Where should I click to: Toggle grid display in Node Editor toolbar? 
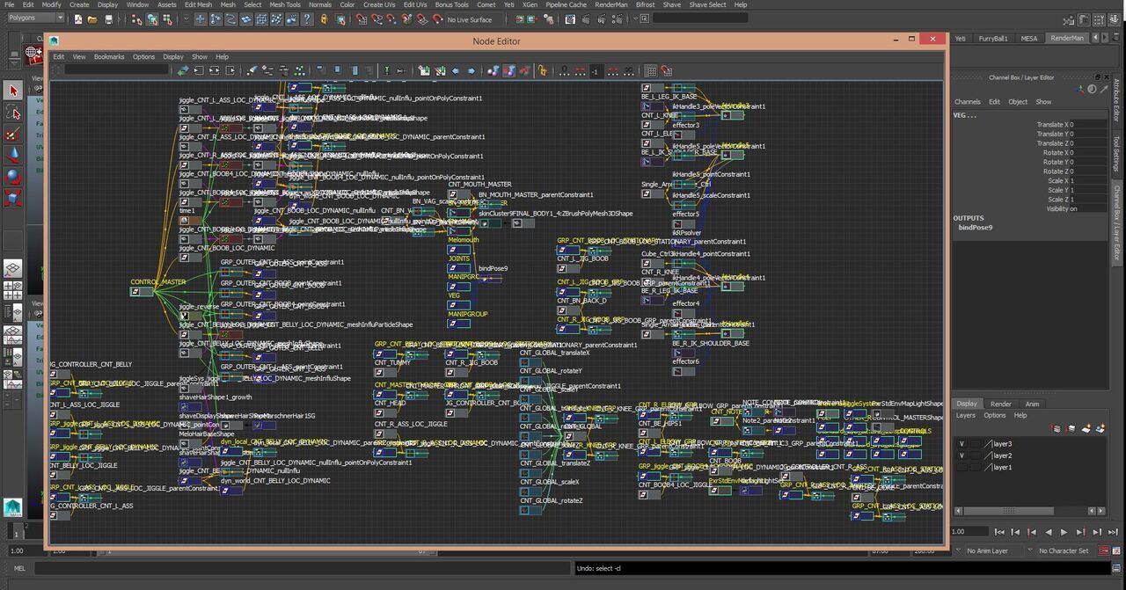point(651,70)
